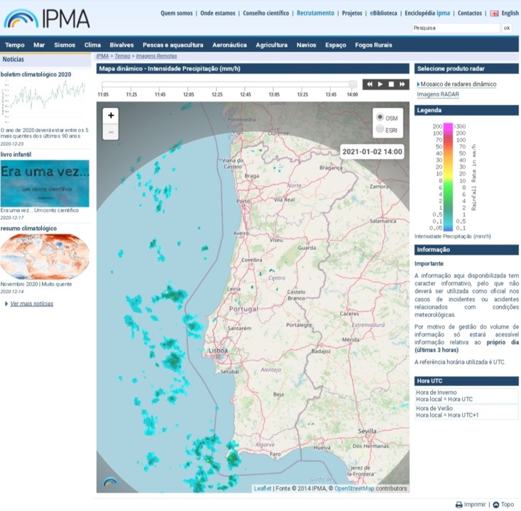The image size is (521, 511).
Task: Open the Imagens RADAR link
Action: [x=437, y=94]
